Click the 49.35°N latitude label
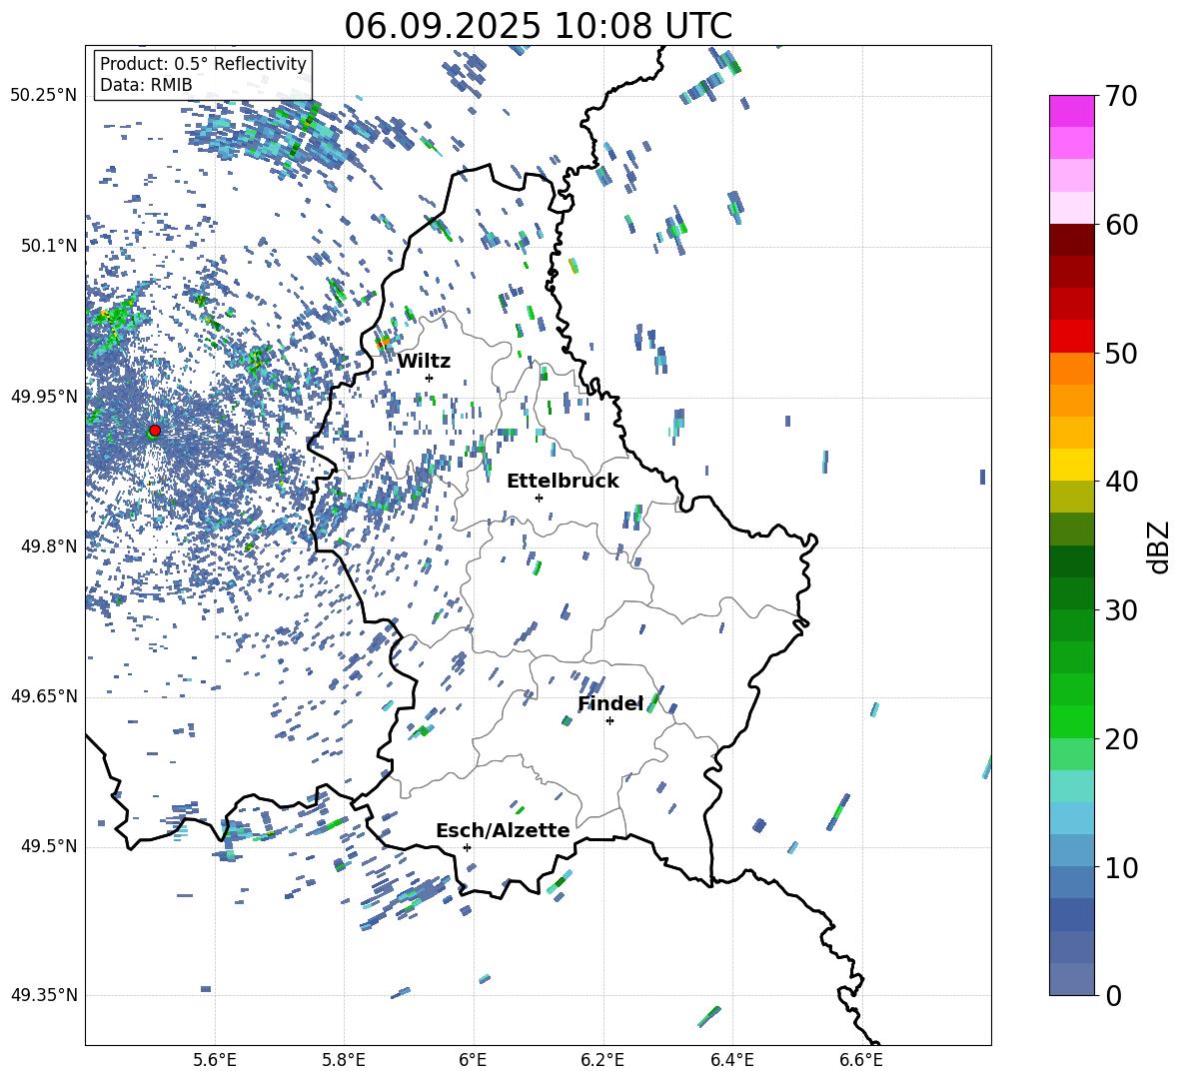Image resolution: width=1183 pixels, height=1080 pixels. [44, 995]
